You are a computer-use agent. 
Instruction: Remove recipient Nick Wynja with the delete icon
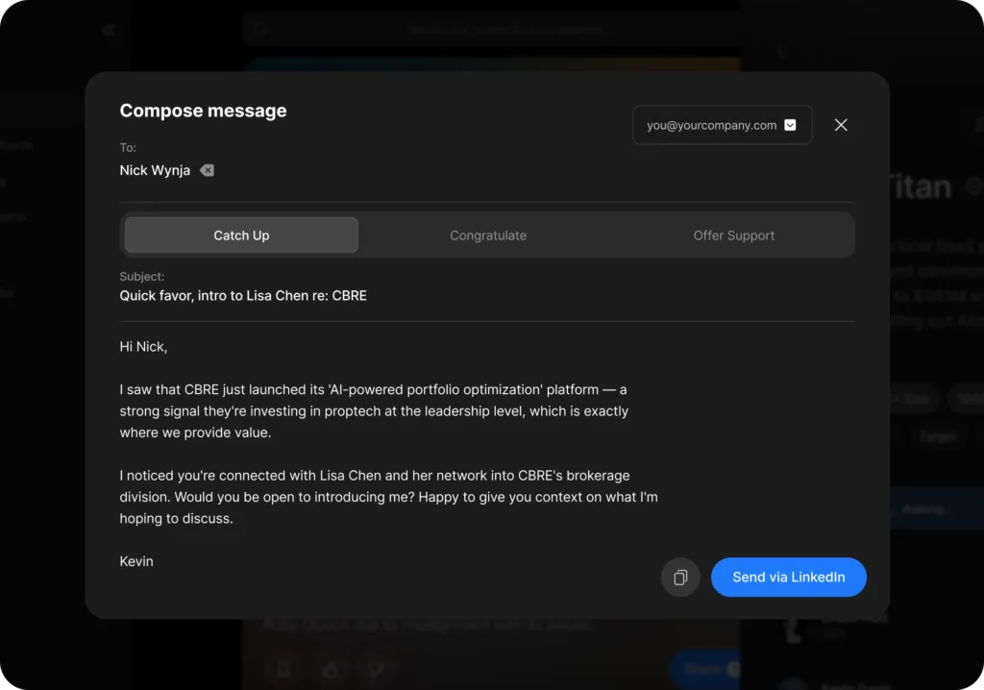[x=208, y=170]
